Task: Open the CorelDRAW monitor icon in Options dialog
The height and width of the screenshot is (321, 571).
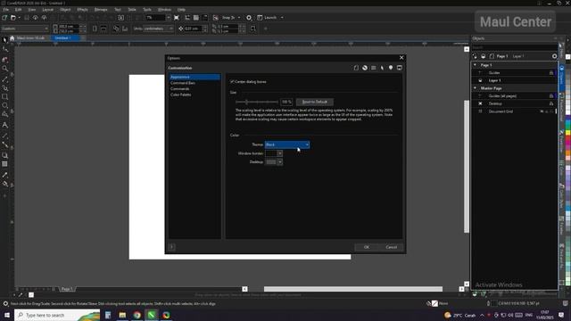Action: coord(400,68)
